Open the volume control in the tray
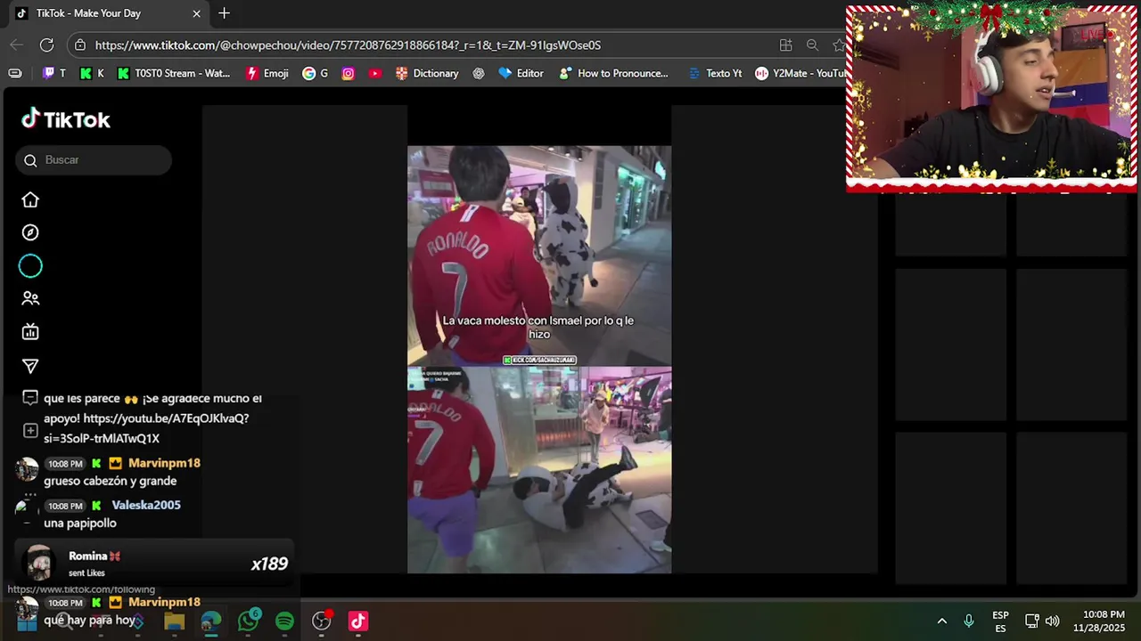Screen dimensions: 1141x641 (x=1052, y=621)
